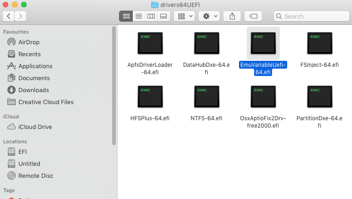Open Downloads in the sidebar
The width and height of the screenshot is (352, 199).
(x=34, y=90)
